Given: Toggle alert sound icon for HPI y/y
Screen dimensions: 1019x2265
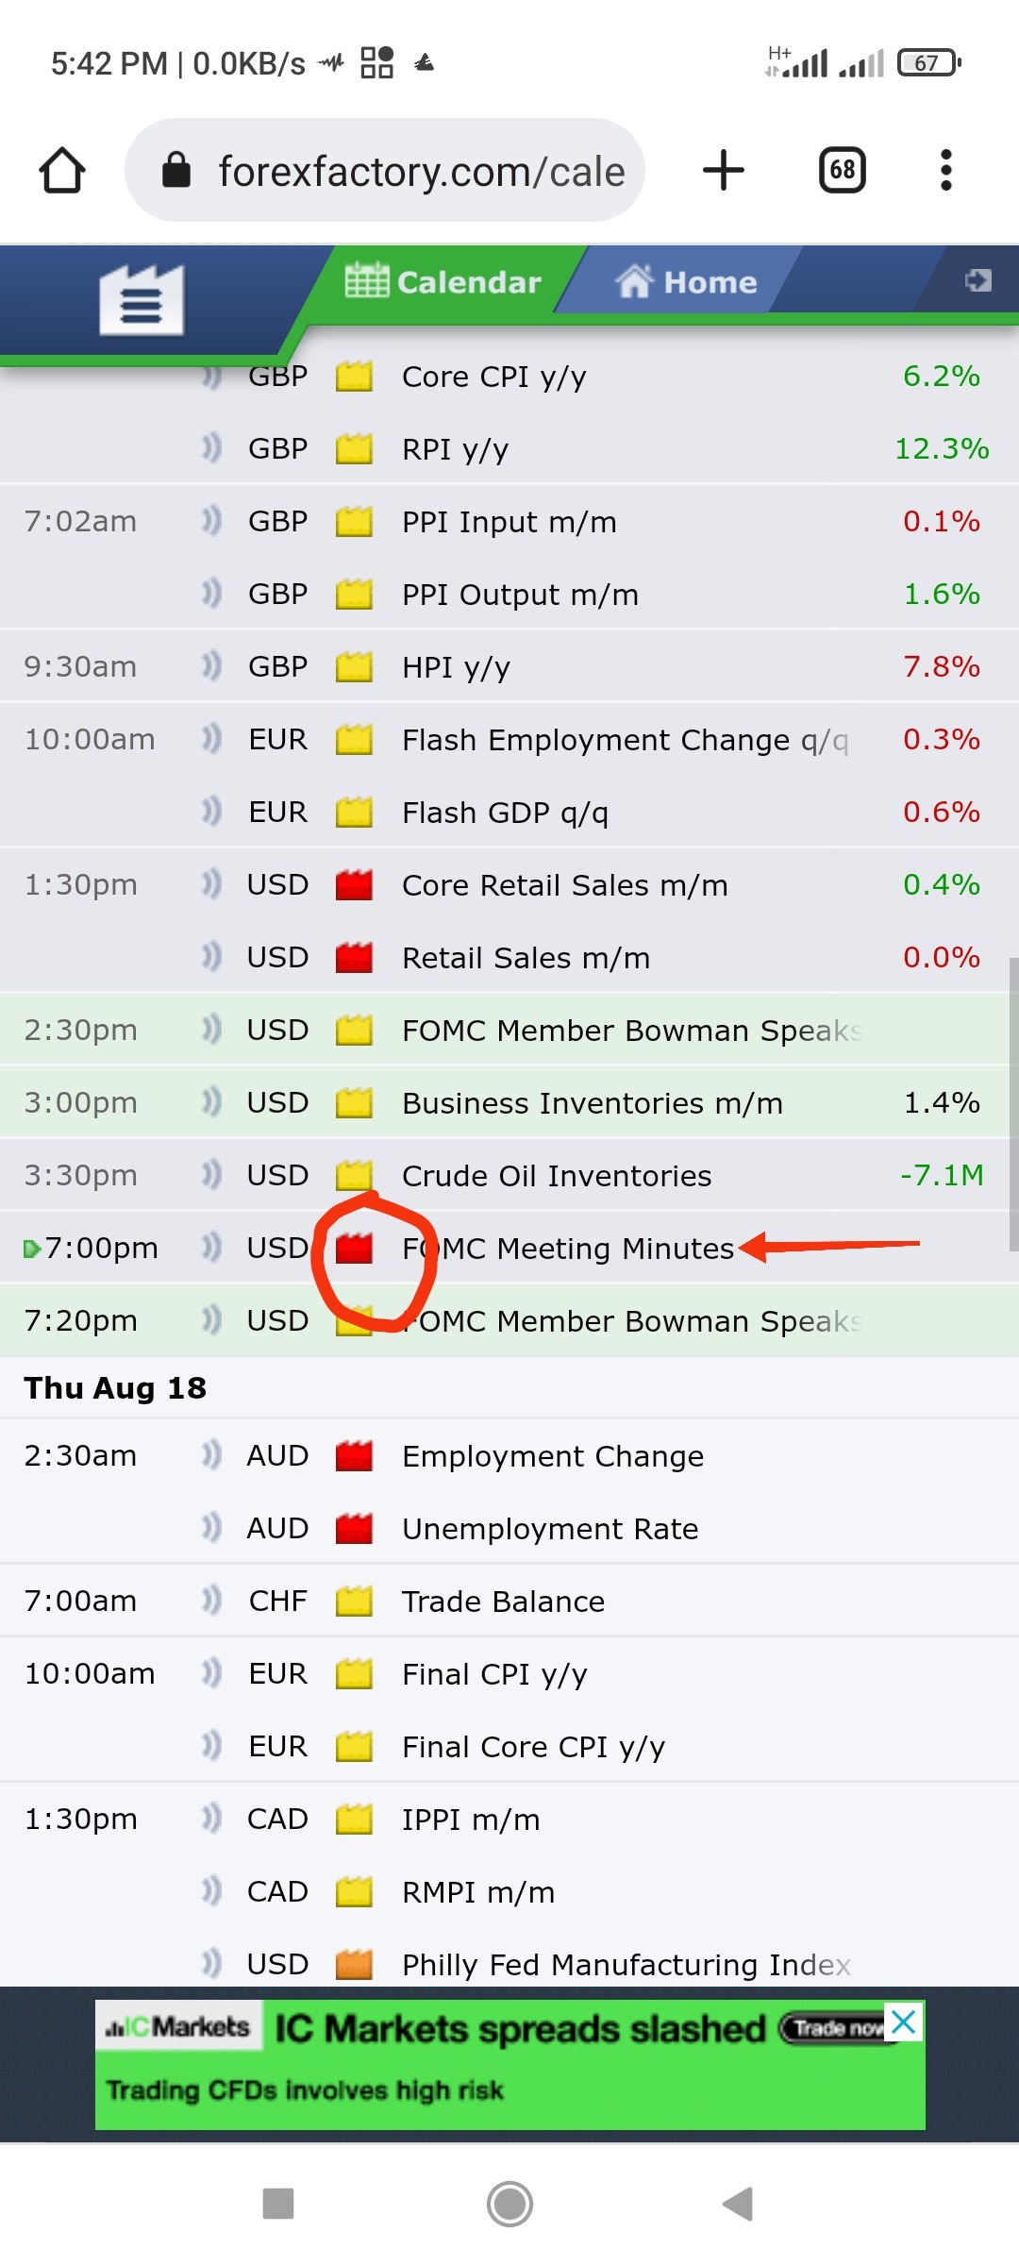Looking at the screenshot, I should tap(211, 666).
